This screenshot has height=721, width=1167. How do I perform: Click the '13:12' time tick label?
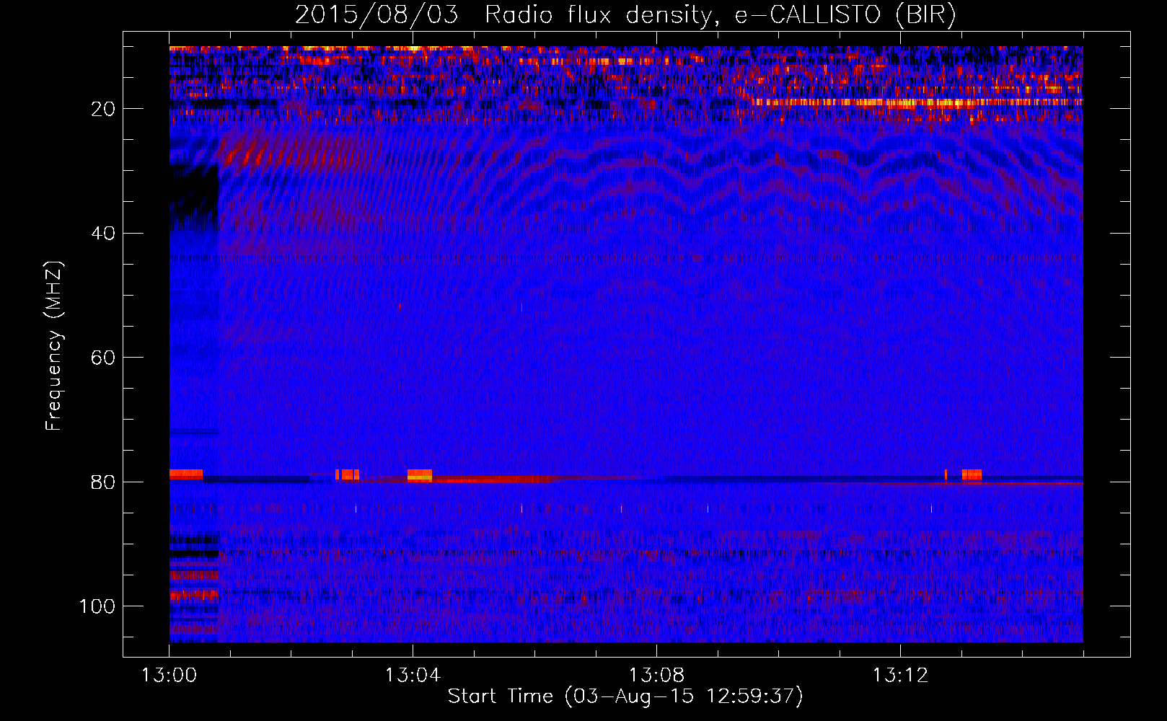coord(900,676)
